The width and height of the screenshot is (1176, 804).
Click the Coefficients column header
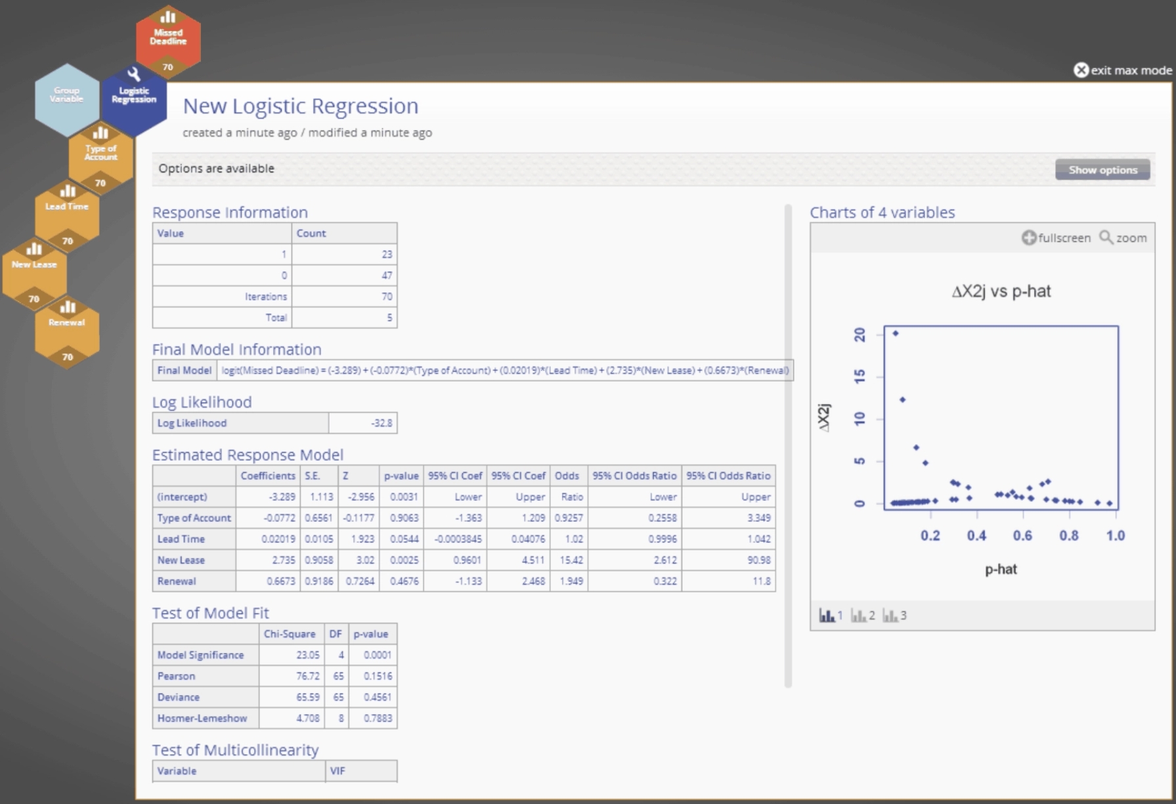coord(268,476)
